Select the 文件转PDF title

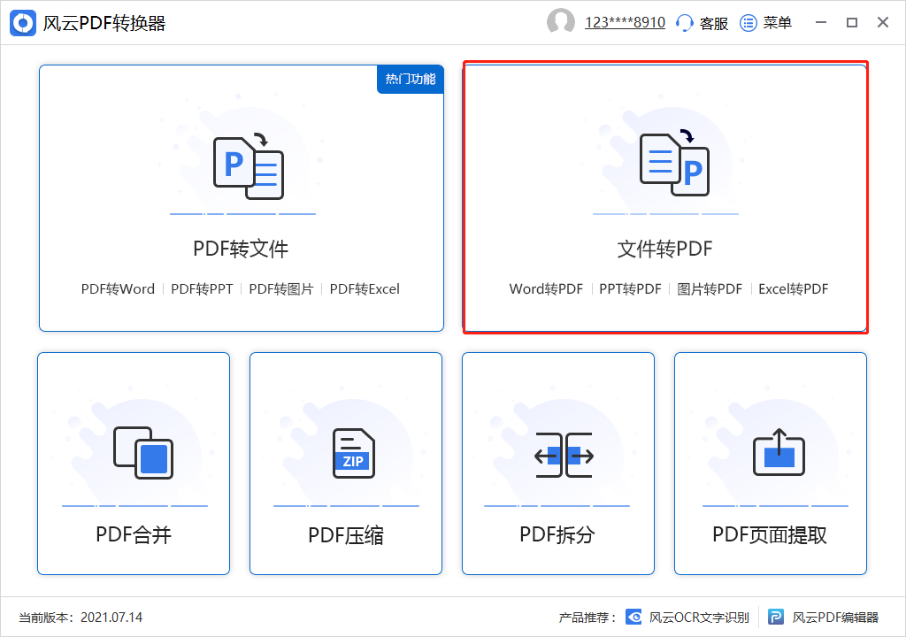[665, 249]
